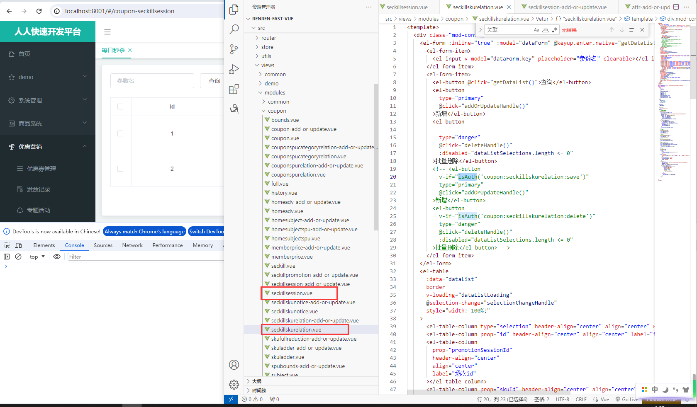Switch to seckillsession-add-or-update.vue editor tab
The height and width of the screenshot is (407, 697).
(567, 7)
